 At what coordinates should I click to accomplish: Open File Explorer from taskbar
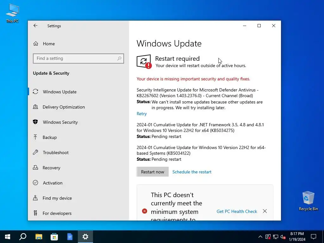pos(39,237)
